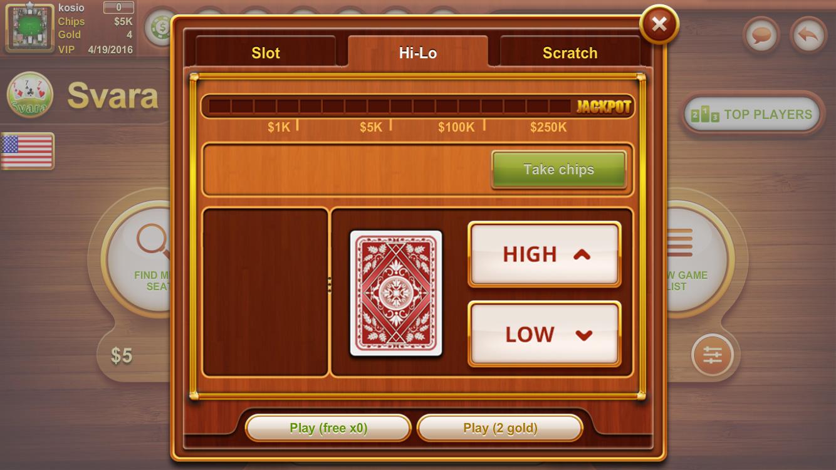This screenshot has width=836, height=470.
Task: Open the settings sliders icon
Action: (x=713, y=355)
